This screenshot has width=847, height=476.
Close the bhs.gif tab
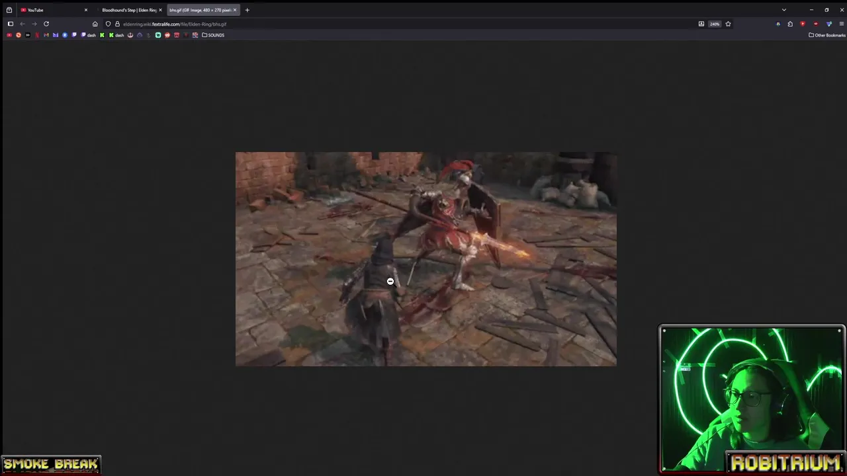(x=234, y=10)
